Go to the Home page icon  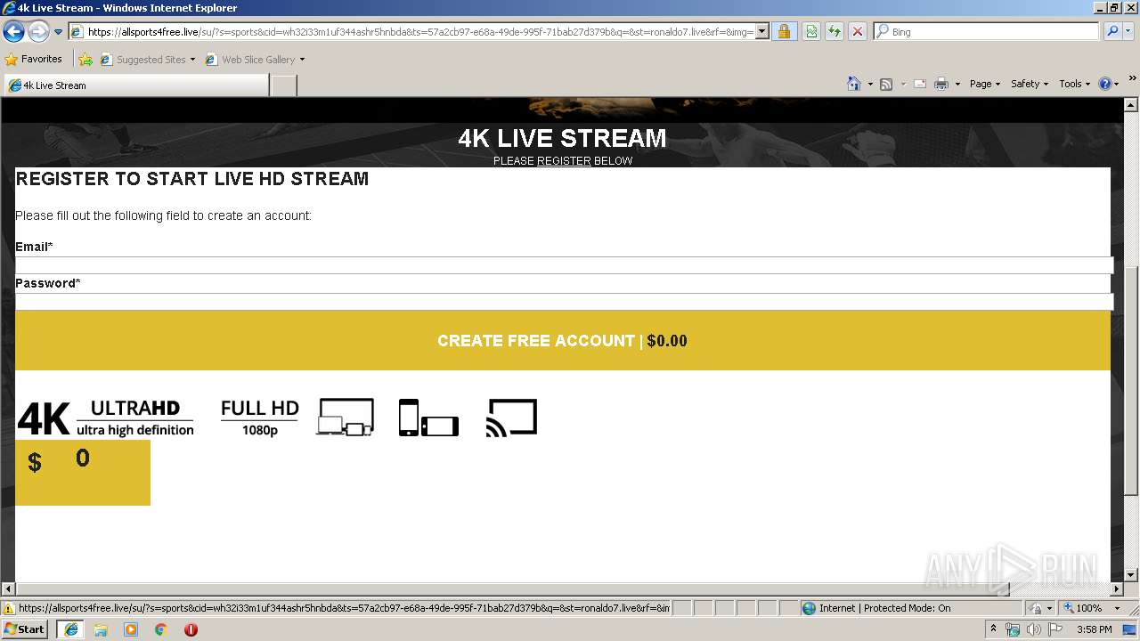(x=854, y=84)
